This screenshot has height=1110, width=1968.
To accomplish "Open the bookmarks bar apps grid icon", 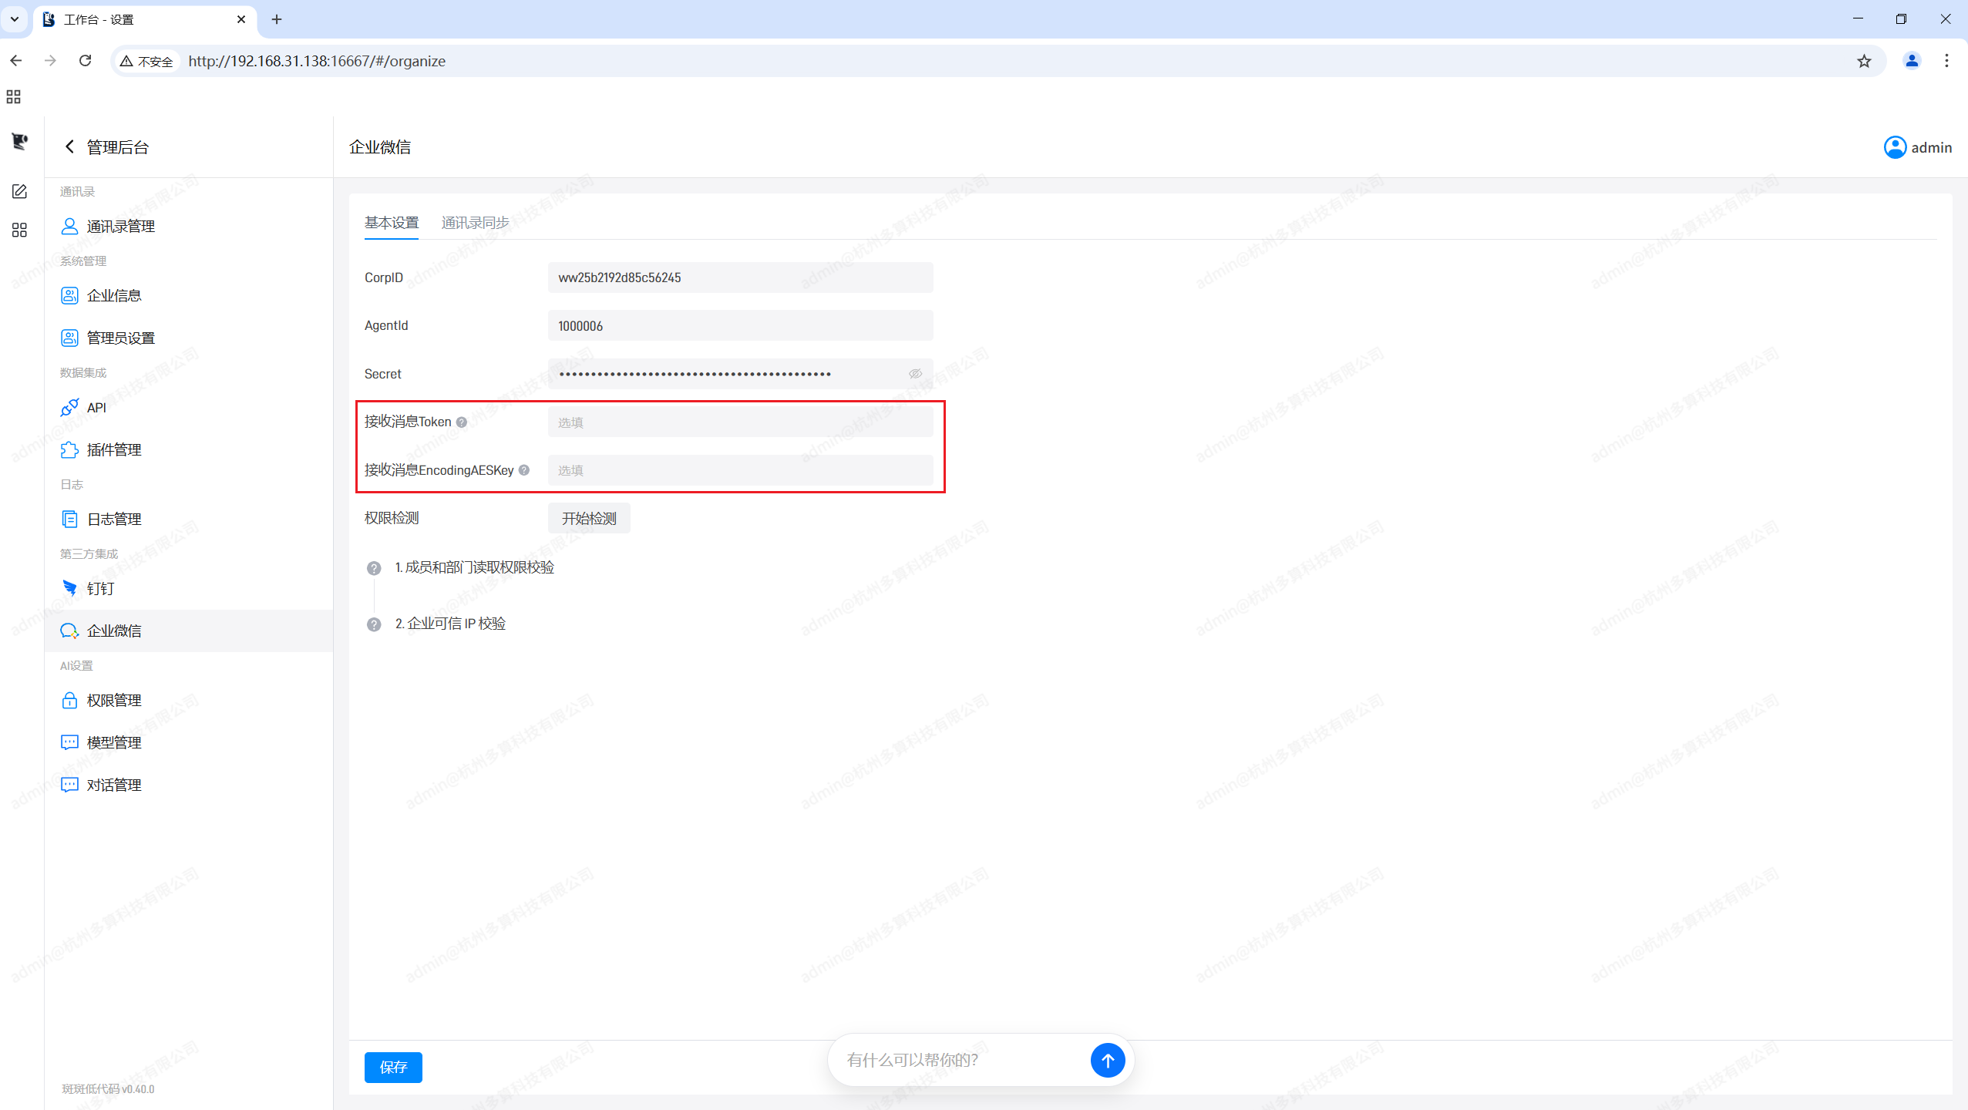I will (13, 97).
